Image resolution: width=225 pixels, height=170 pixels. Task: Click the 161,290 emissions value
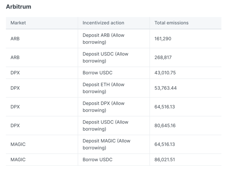[x=163, y=39]
